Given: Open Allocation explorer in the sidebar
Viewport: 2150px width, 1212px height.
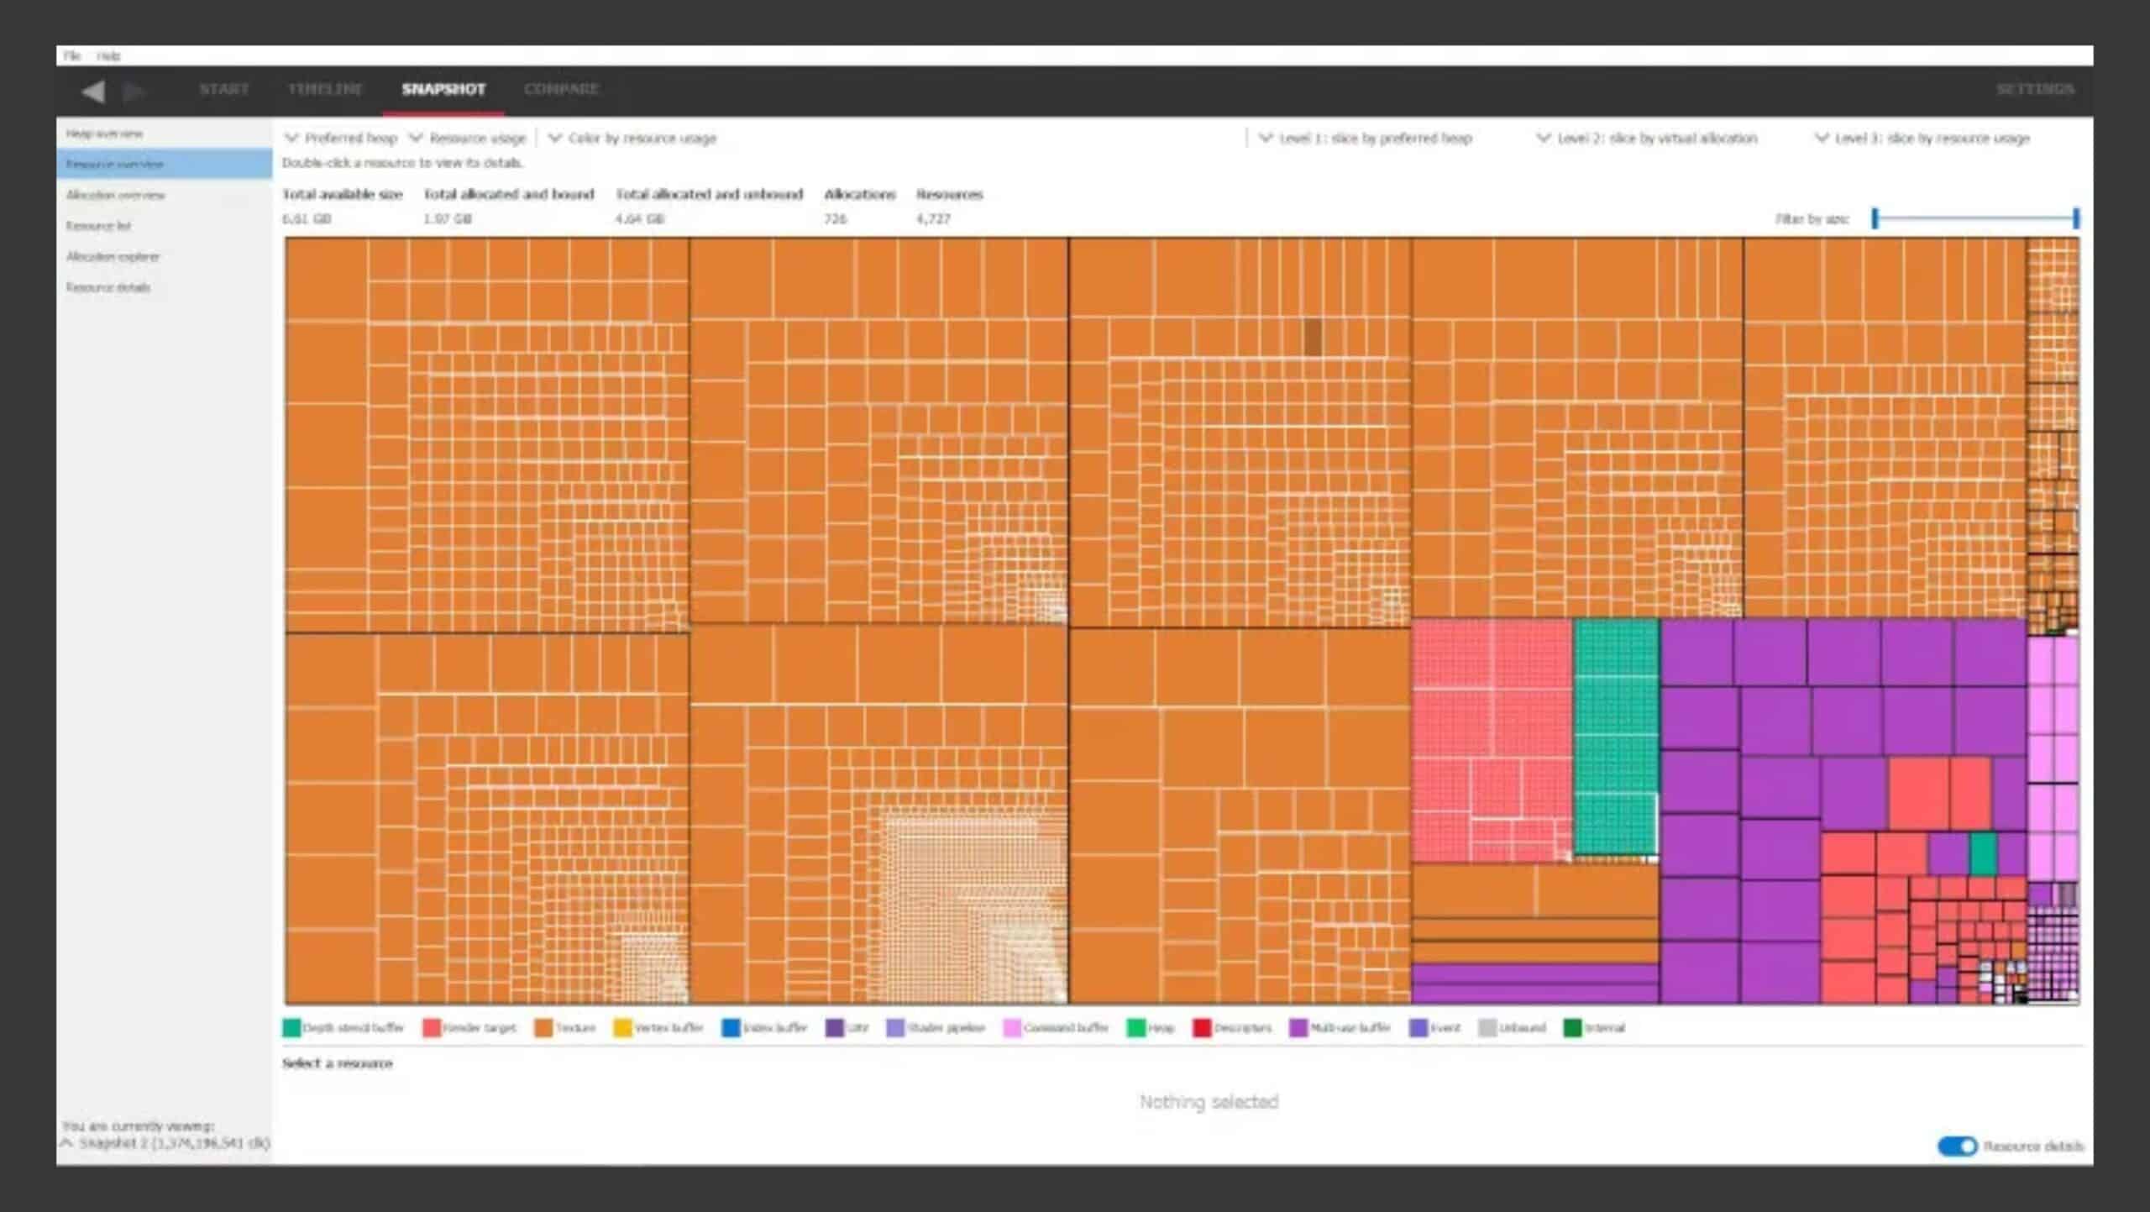Looking at the screenshot, I should pos(164,256).
